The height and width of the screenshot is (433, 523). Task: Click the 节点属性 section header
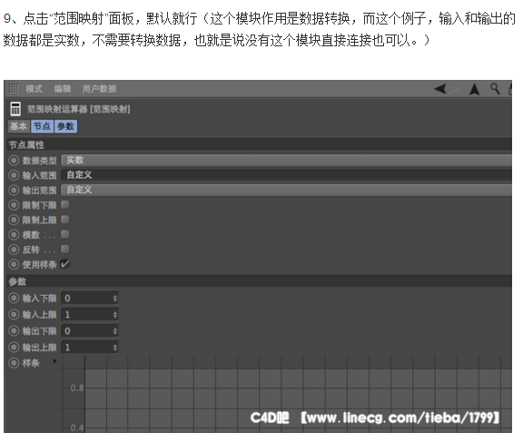[260, 145]
